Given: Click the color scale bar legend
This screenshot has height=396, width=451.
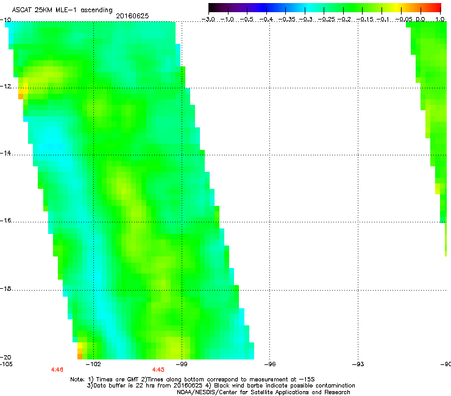Looking at the screenshot, I should click(x=325, y=8).
